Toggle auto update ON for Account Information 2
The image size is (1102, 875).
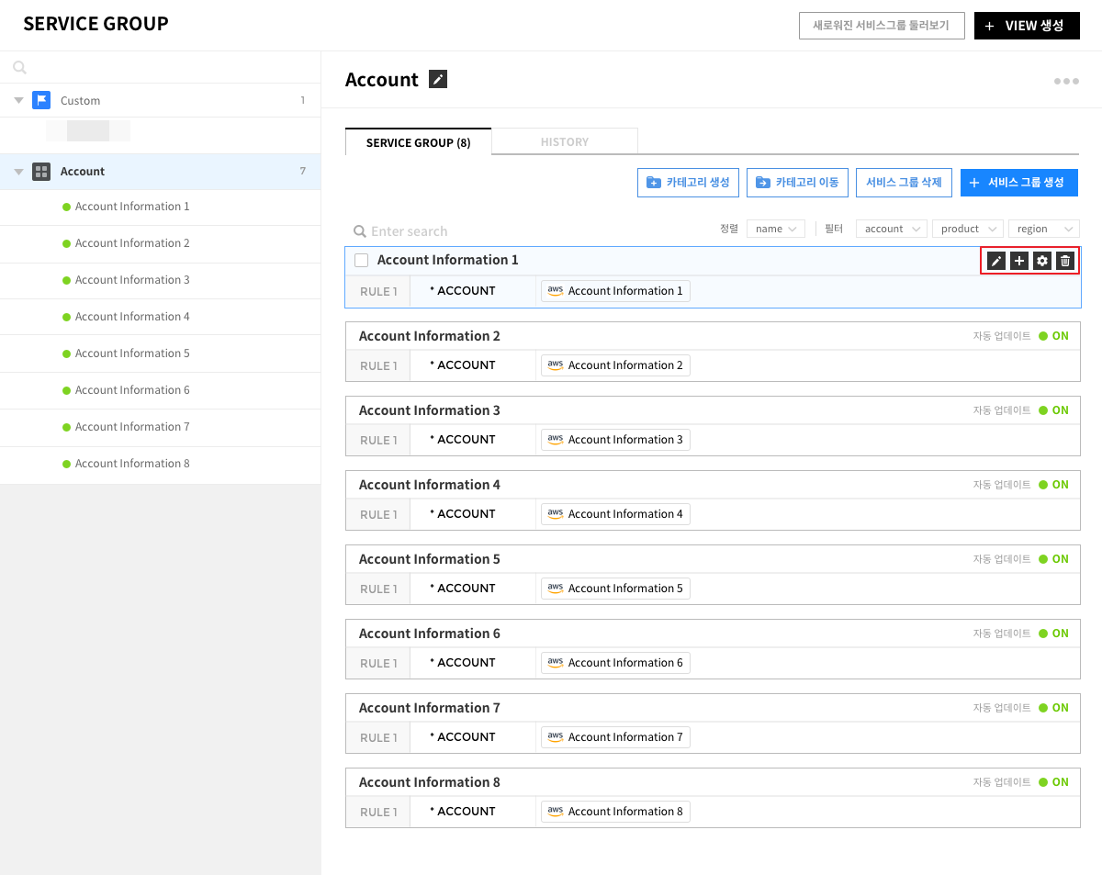[1053, 336]
